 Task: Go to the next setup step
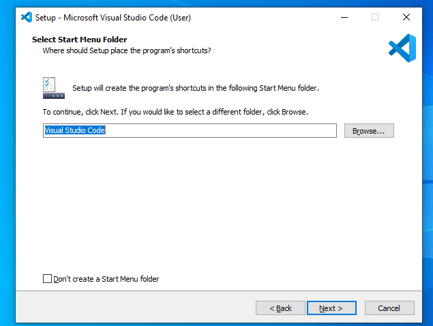click(331, 308)
